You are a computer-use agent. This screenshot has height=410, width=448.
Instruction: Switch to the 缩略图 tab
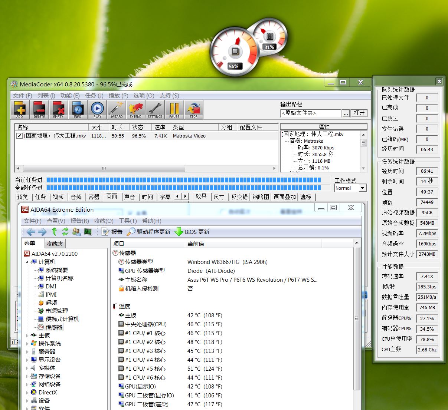[x=261, y=197]
